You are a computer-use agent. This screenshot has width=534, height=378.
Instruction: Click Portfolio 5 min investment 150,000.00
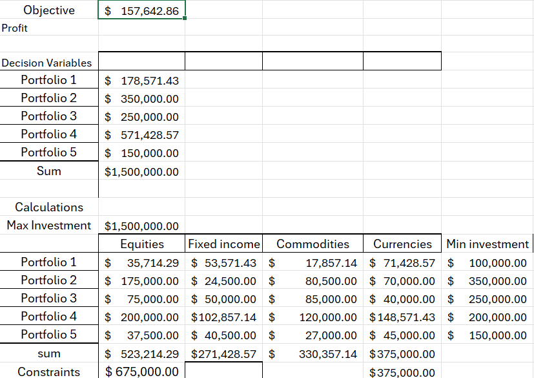(x=487, y=334)
